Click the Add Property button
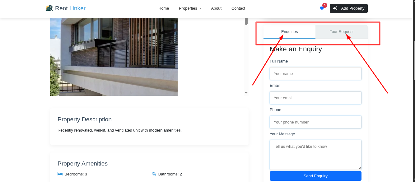The image size is (415, 182). (x=349, y=8)
